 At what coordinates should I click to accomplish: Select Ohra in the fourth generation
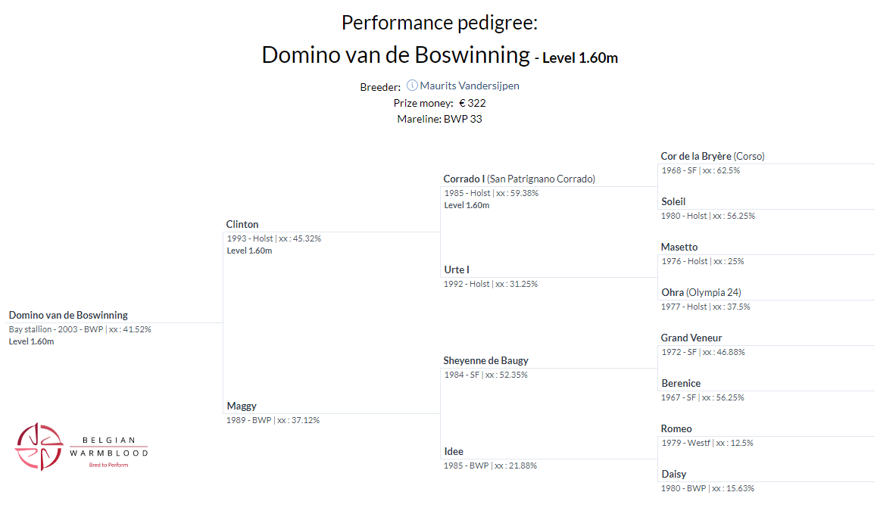pyautogui.click(x=673, y=293)
